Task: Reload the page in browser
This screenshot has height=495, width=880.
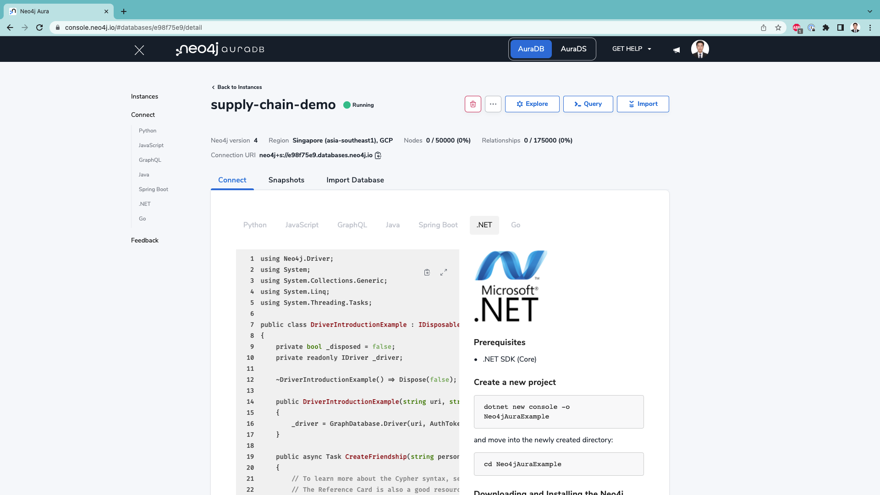Action: tap(39, 27)
